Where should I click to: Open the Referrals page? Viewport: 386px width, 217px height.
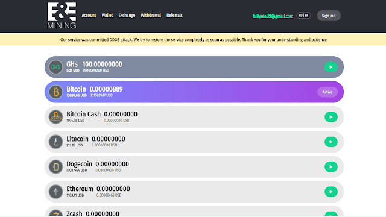tap(174, 15)
